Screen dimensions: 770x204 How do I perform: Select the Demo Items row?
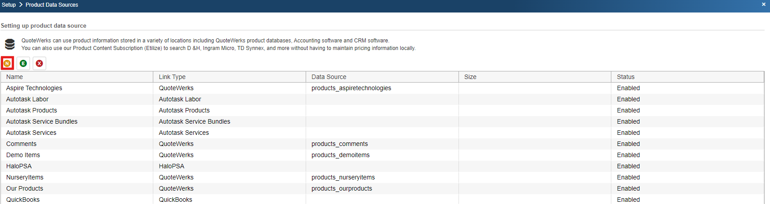click(23, 155)
